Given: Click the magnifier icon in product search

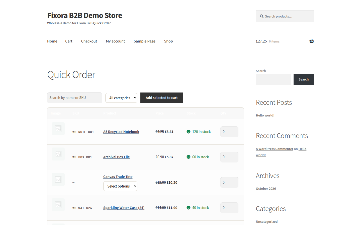Looking at the screenshot, I should click(x=261, y=16).
